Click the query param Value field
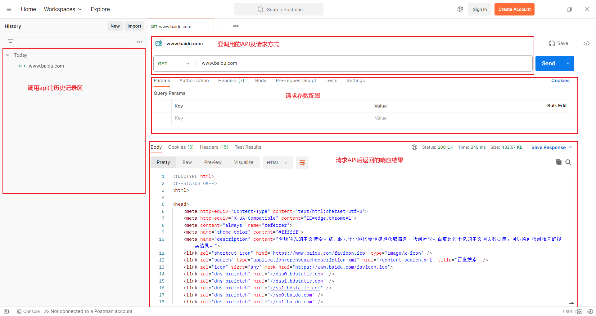 coord(471,118)
